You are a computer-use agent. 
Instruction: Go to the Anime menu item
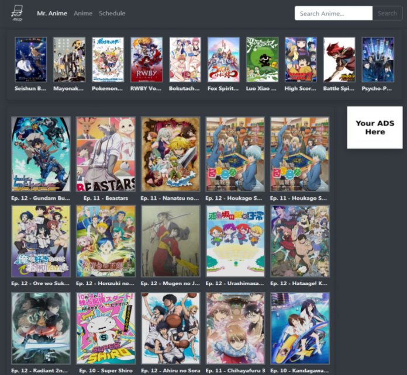click(83, 13)
